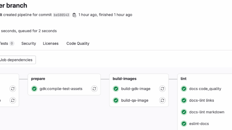This screenshot has height=130, width=232.
Task: Open the docs-lint links job
Action: coord(202,100)
